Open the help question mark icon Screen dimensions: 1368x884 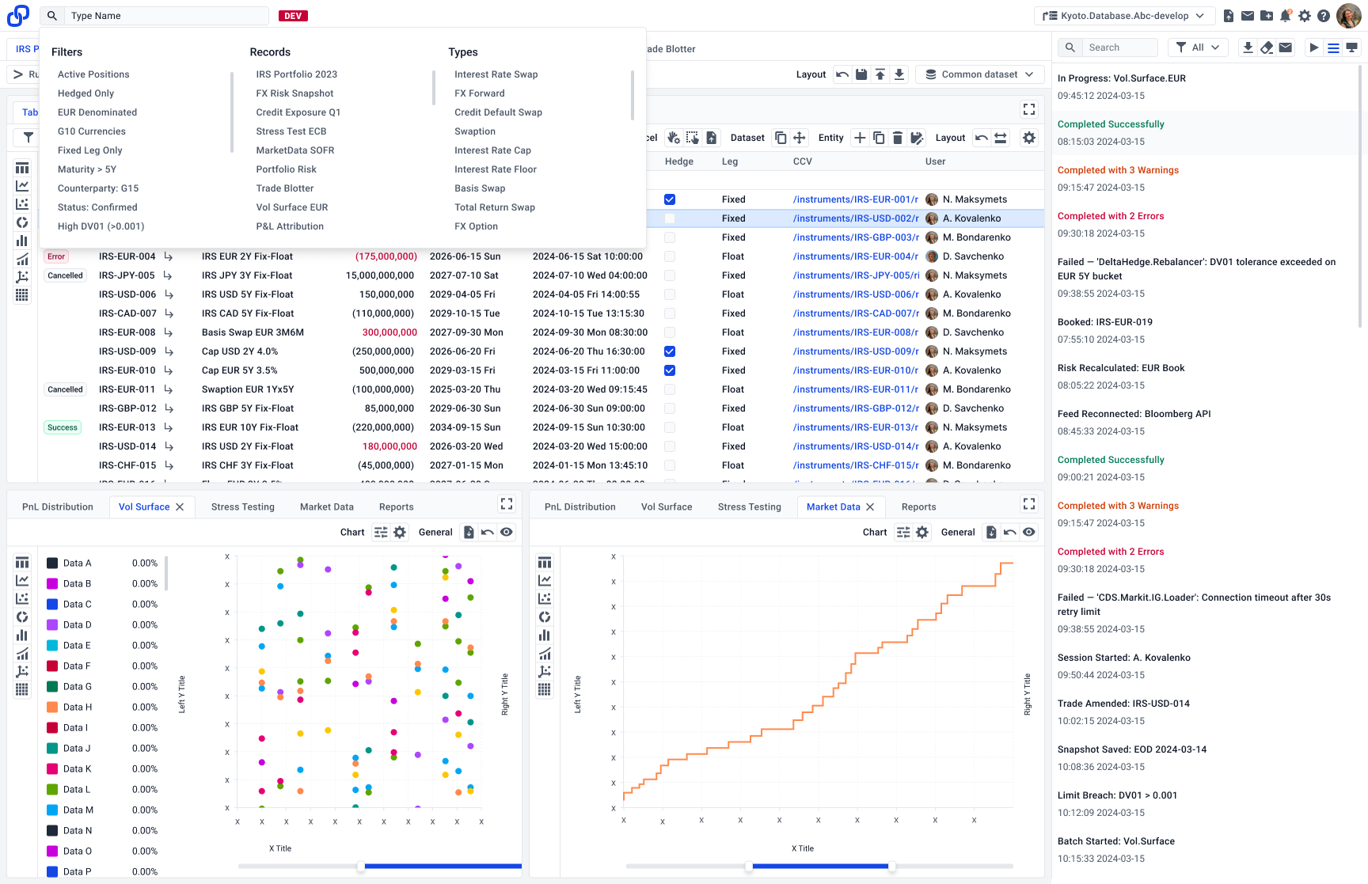coord(1324,16)
